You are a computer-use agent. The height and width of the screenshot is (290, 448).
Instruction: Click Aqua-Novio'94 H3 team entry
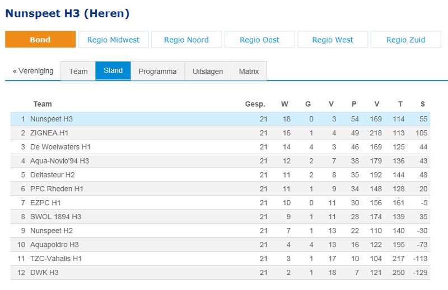(220, 161)
